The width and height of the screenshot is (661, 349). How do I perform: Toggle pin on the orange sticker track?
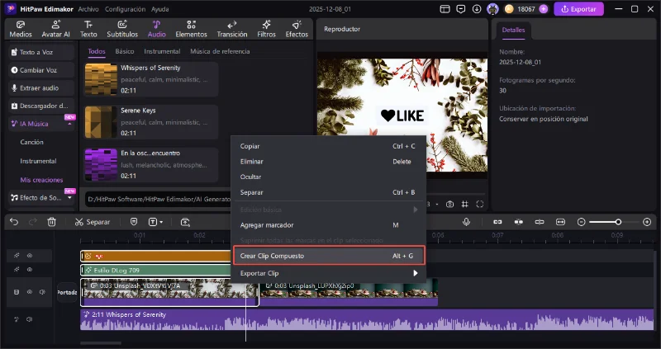(x=17, y=256)
